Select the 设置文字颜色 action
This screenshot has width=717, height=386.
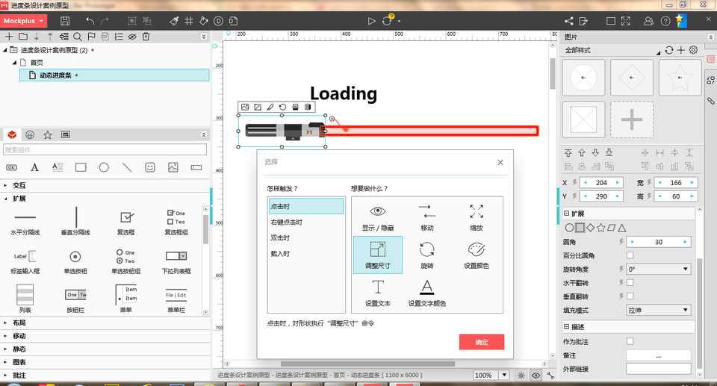(427, 293)
